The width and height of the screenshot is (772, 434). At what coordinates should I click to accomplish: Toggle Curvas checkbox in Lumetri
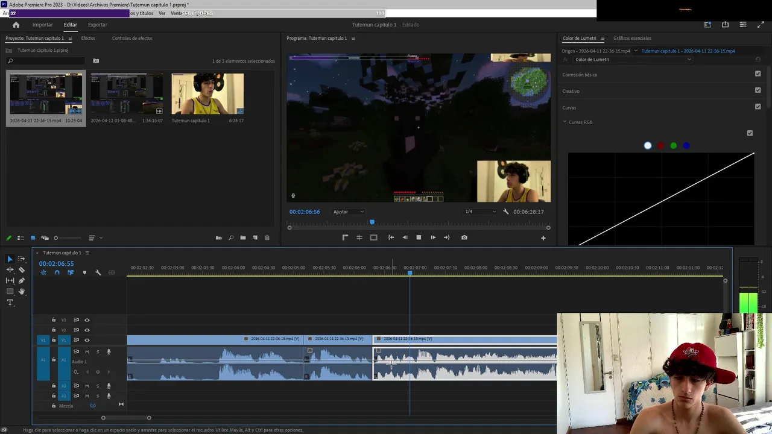[758, 107]
